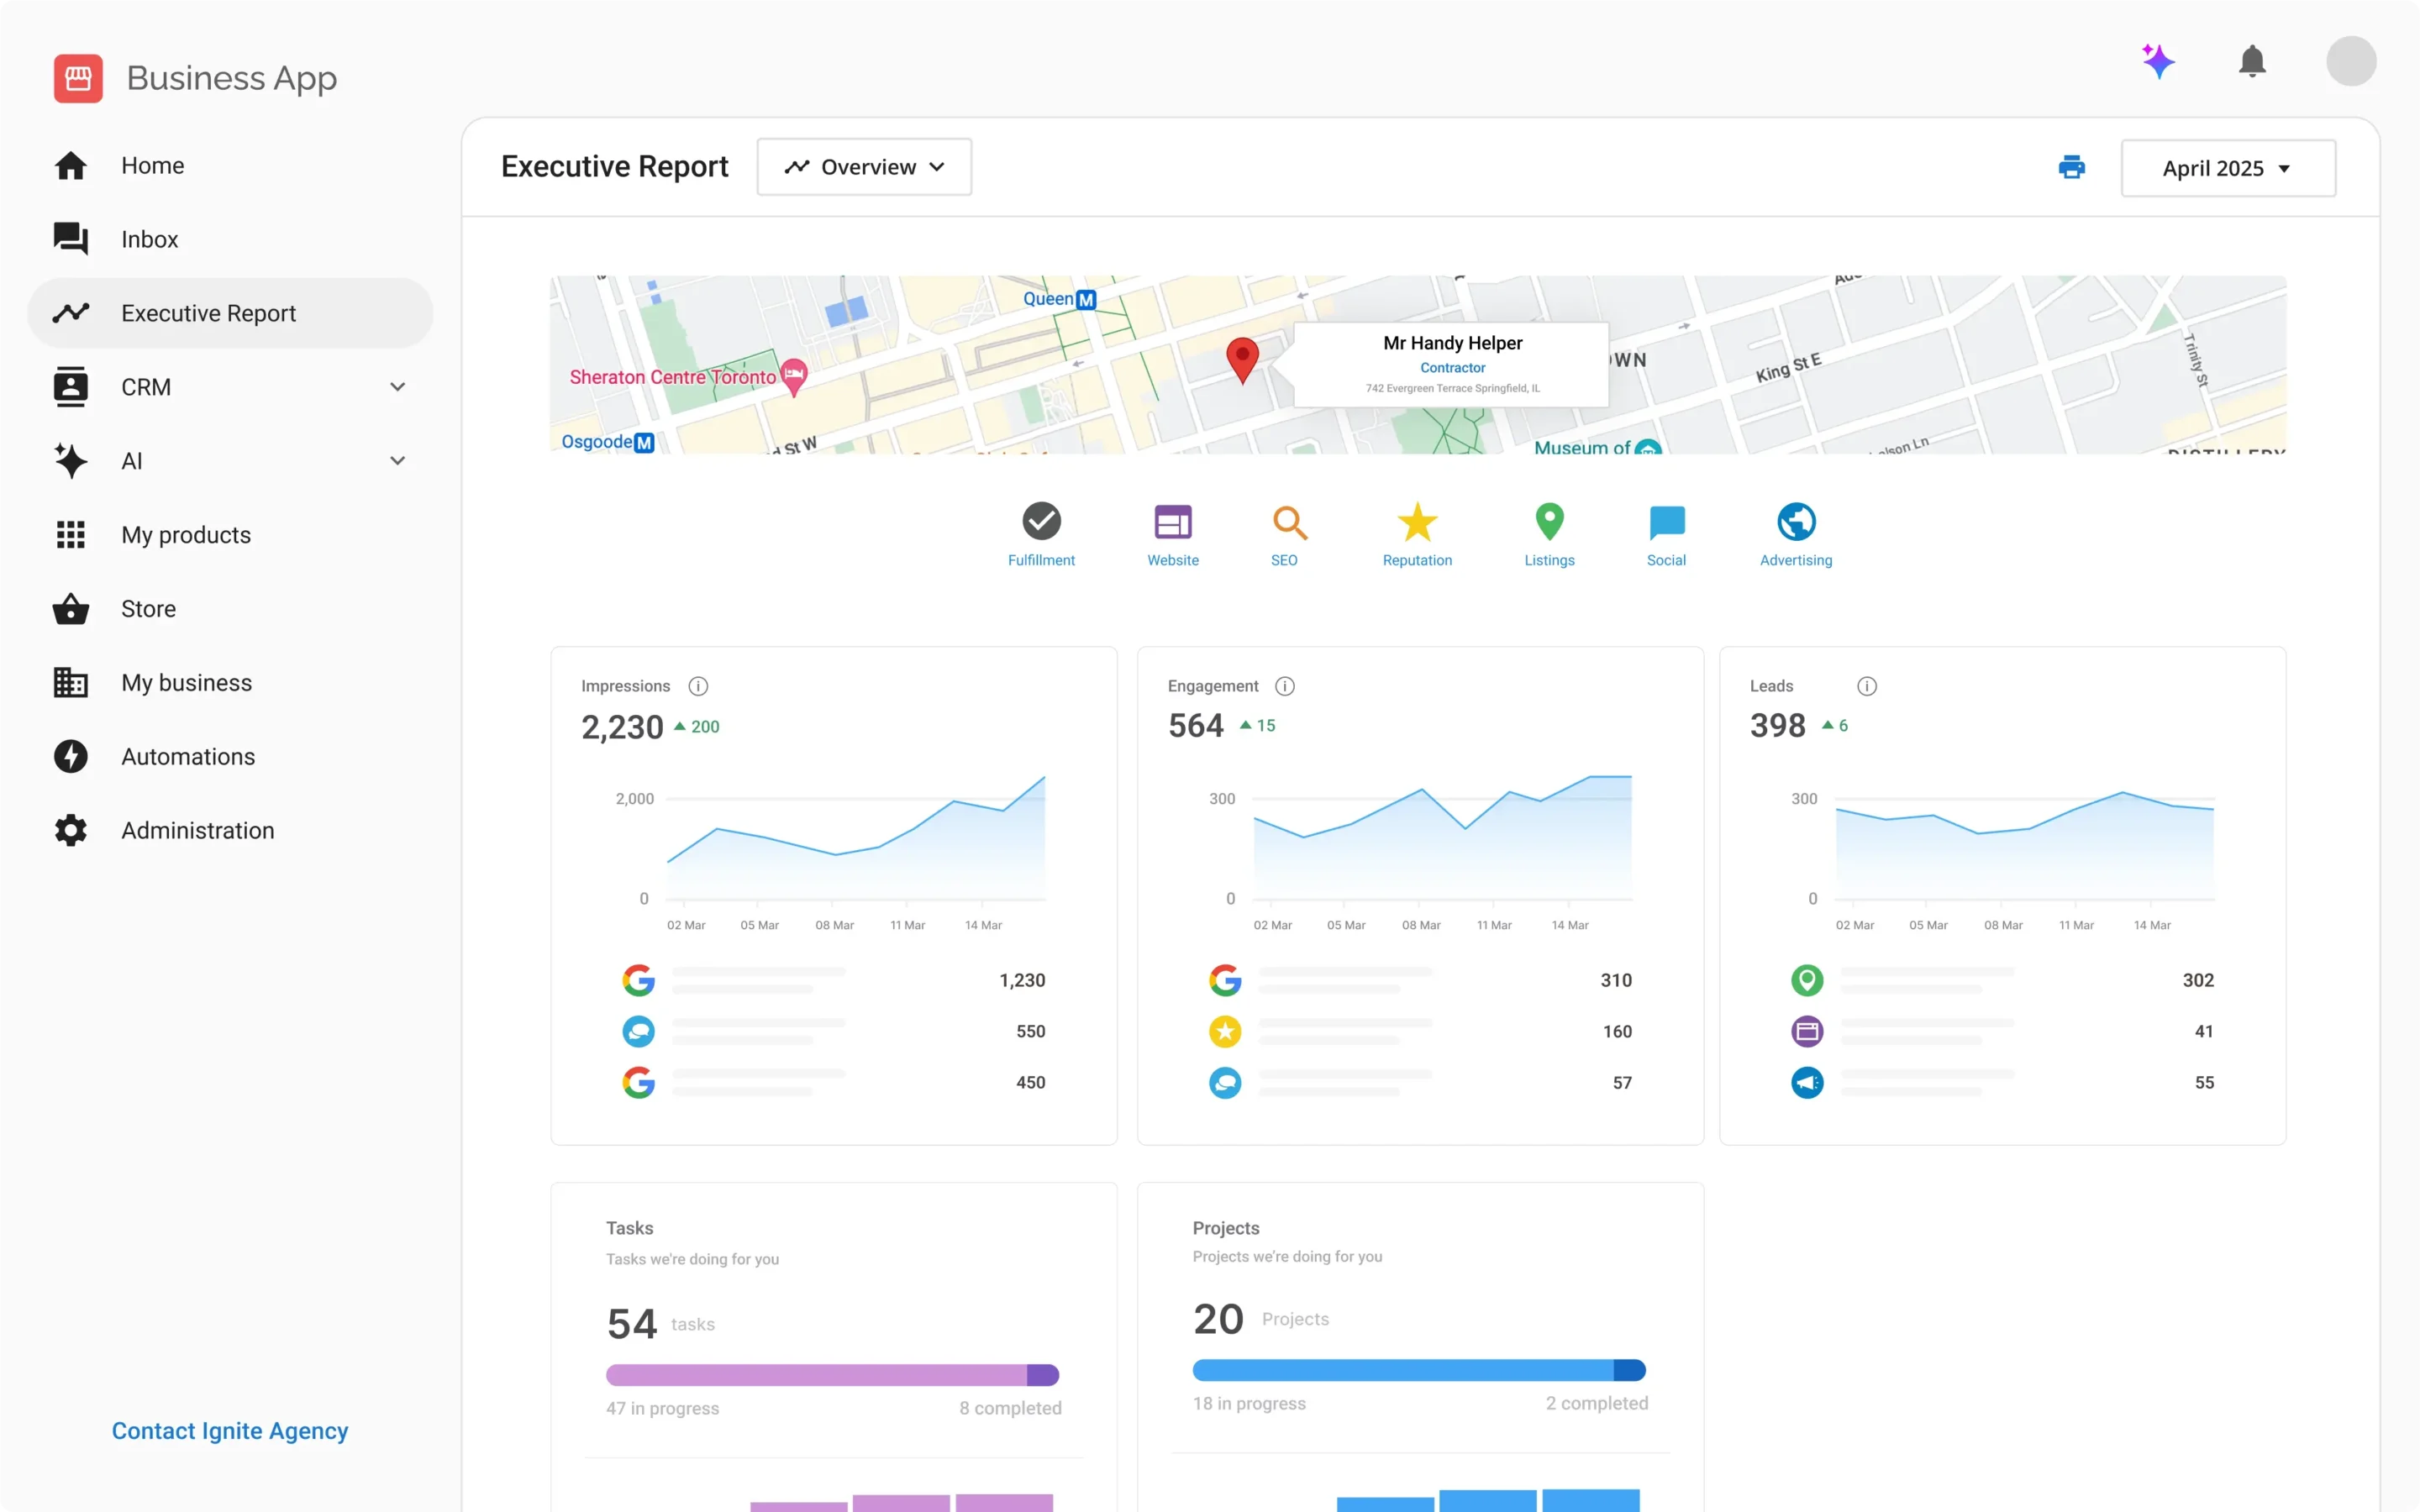Expand the CRM section

397,386
